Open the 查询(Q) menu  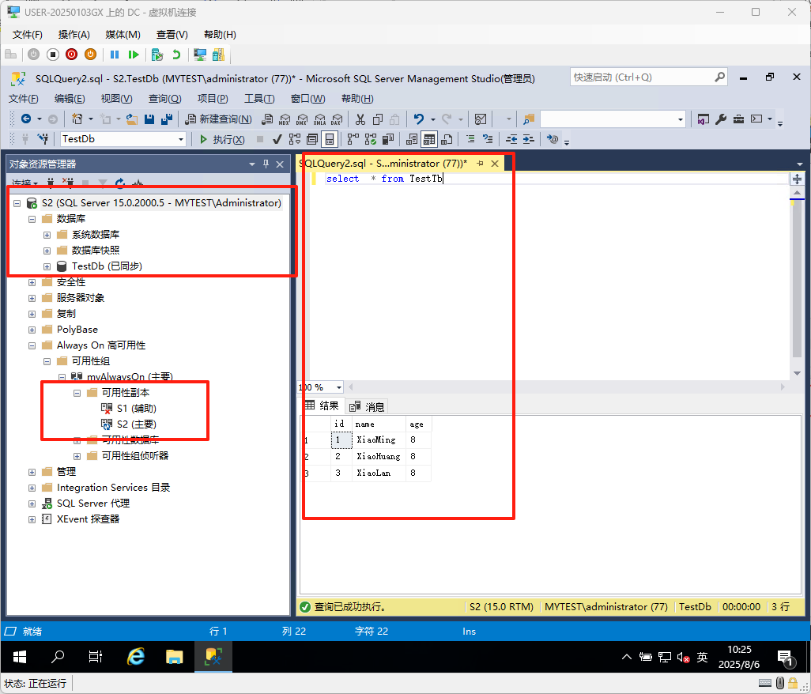coord(164,98)
